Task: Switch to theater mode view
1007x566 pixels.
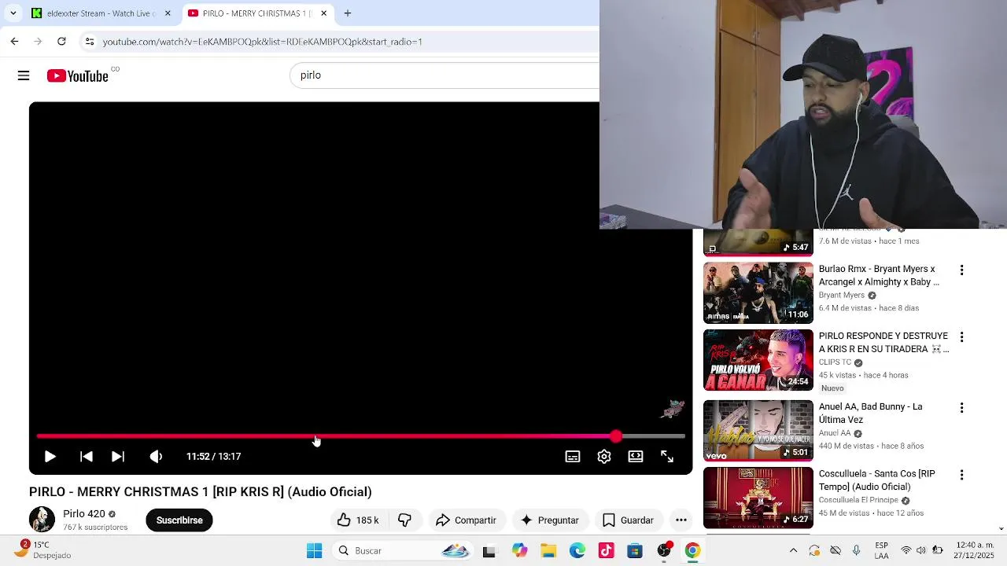Action: point(636,456)
